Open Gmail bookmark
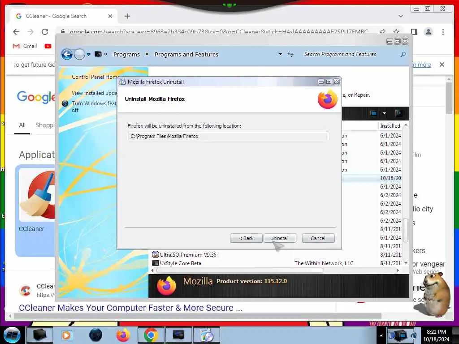The image size is (459, 344). (25, 46)
